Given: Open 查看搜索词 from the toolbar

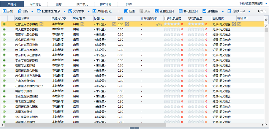Looking at the screenshot, I should coord(157,11).
